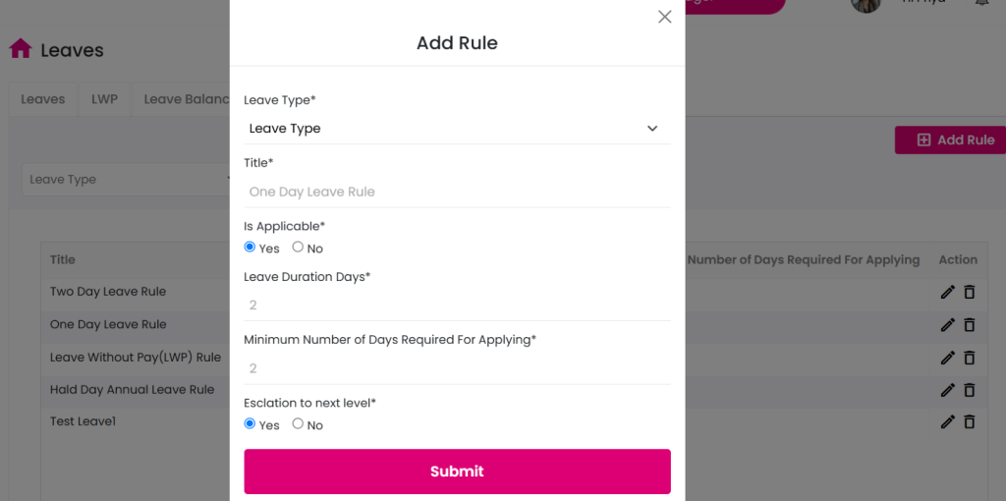Screen dimensions: 1006x501
Task: Expand the Leave Type filter on page
Action: click(127, 180)
